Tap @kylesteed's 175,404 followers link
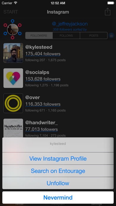Image resolution: width=116 pixels, height=206 pixels. click(x=43, y=54)
